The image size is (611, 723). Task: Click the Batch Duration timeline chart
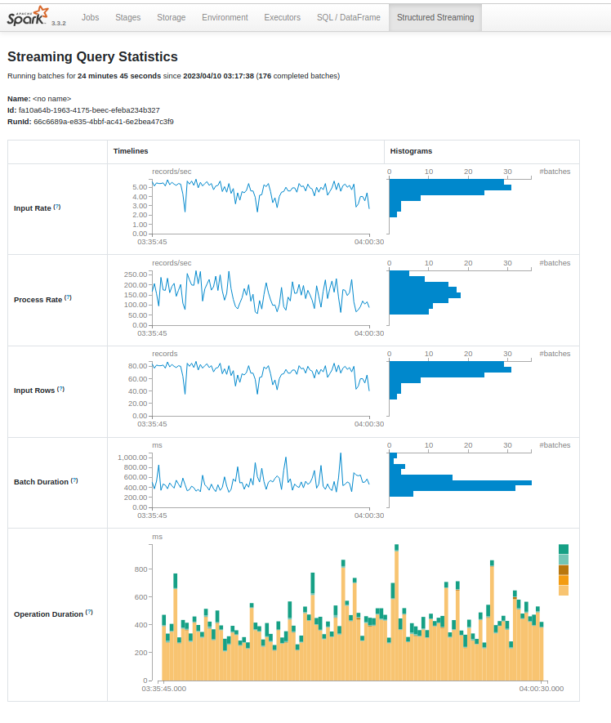[x=261, y=480]
